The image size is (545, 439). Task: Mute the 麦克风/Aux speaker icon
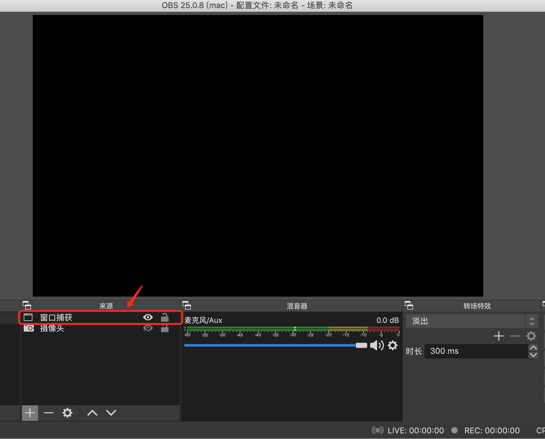[x=377, y=345]
